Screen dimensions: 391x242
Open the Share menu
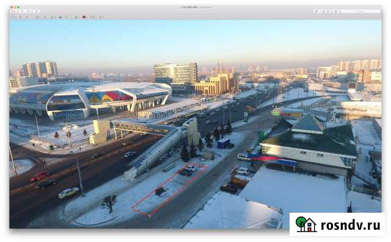coord(37,12)
